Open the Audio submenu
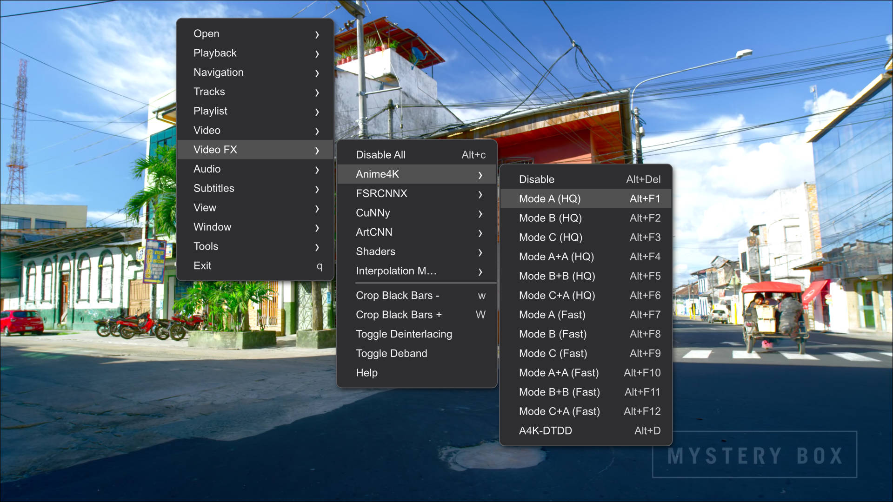 tap(255, 169)
